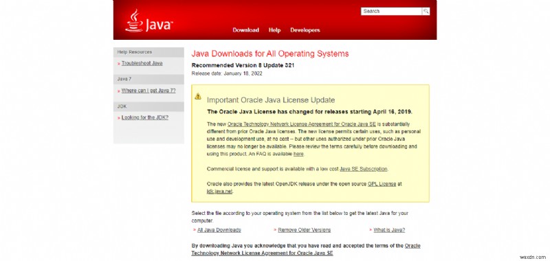Open the Troubleshoot Java link

(x=142, y=63)
